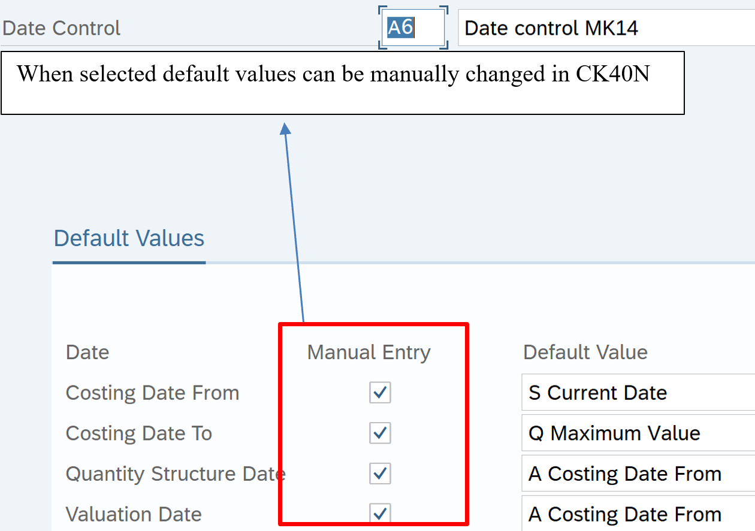The height and width of the screenshot is (531, 755).
Task: Click the Date Control code field A6
Action: [412, 28]
